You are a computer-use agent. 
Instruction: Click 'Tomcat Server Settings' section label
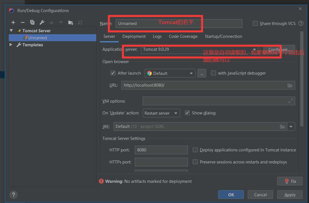click(124, 139)
